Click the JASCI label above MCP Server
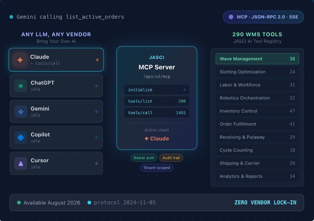Screen dimensions: 314x221 click(157, 58)
